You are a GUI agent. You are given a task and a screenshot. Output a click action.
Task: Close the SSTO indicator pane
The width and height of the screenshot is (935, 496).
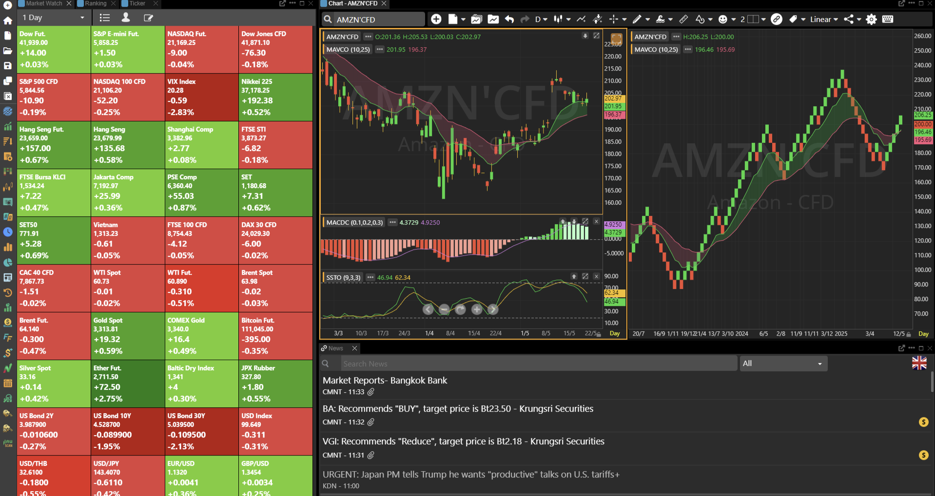[596, 276]
